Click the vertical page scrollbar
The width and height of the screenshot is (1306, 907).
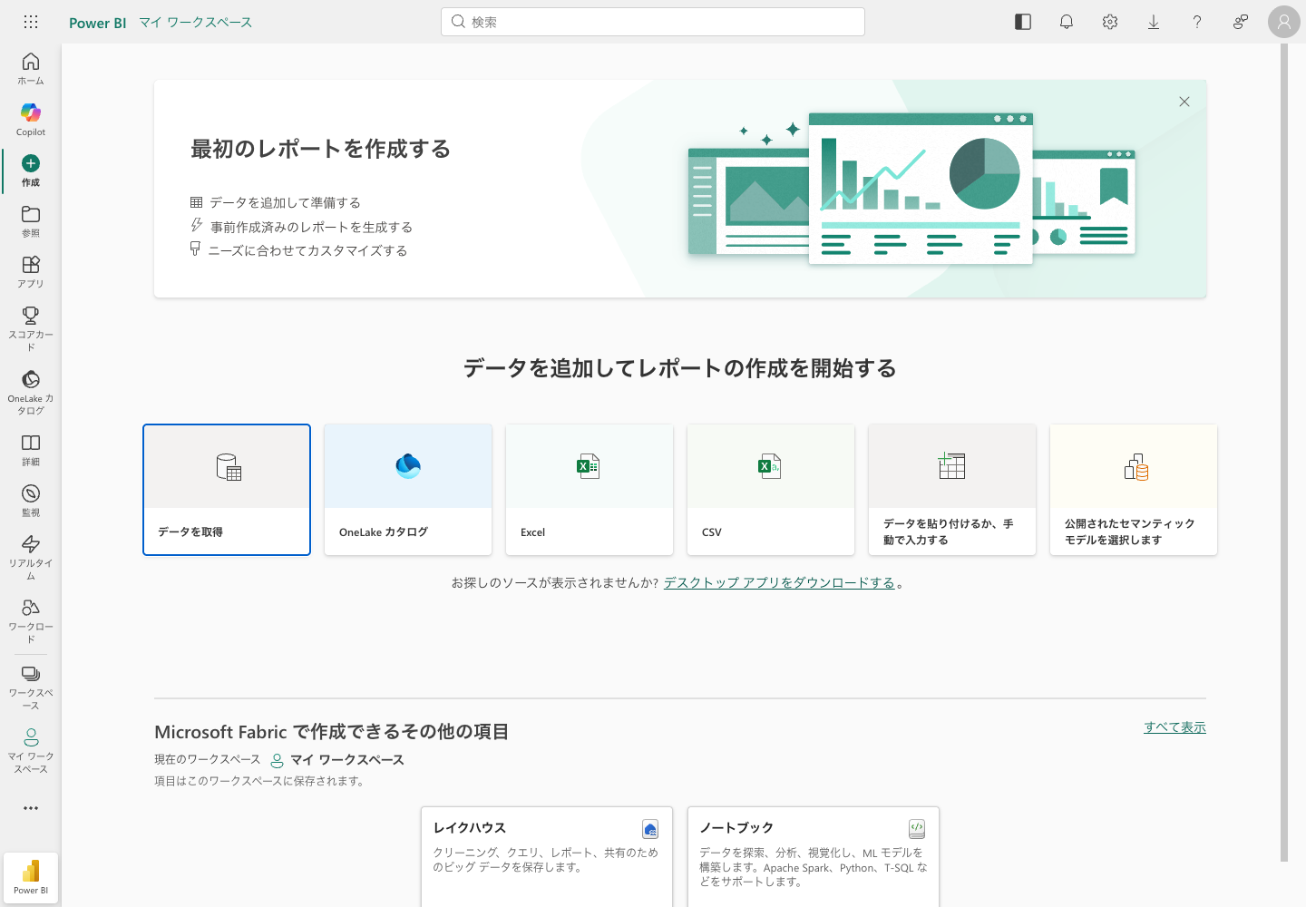point(1284,453)
